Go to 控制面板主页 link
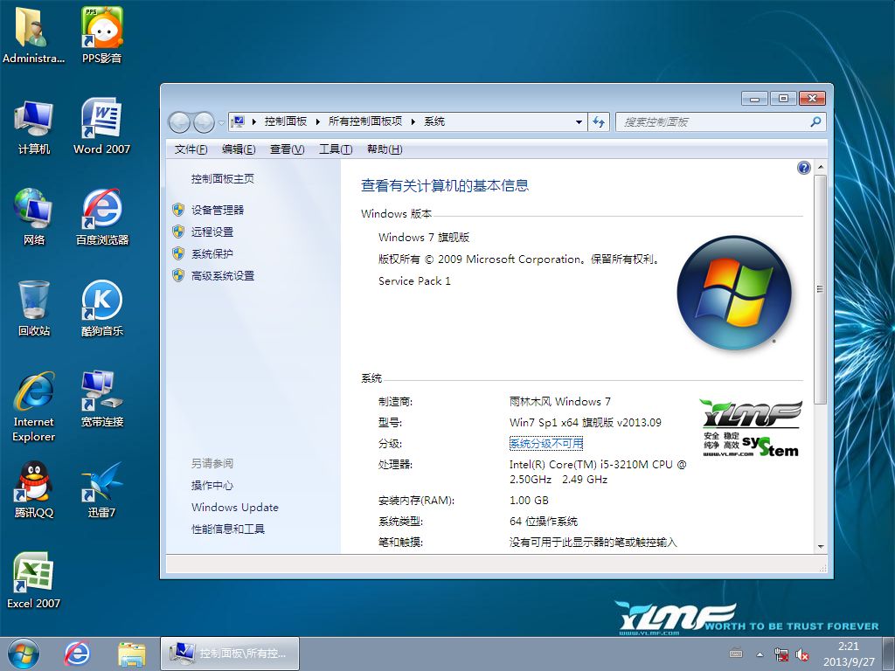This screenshot has height=671, width=895. (x=223, y=178)
